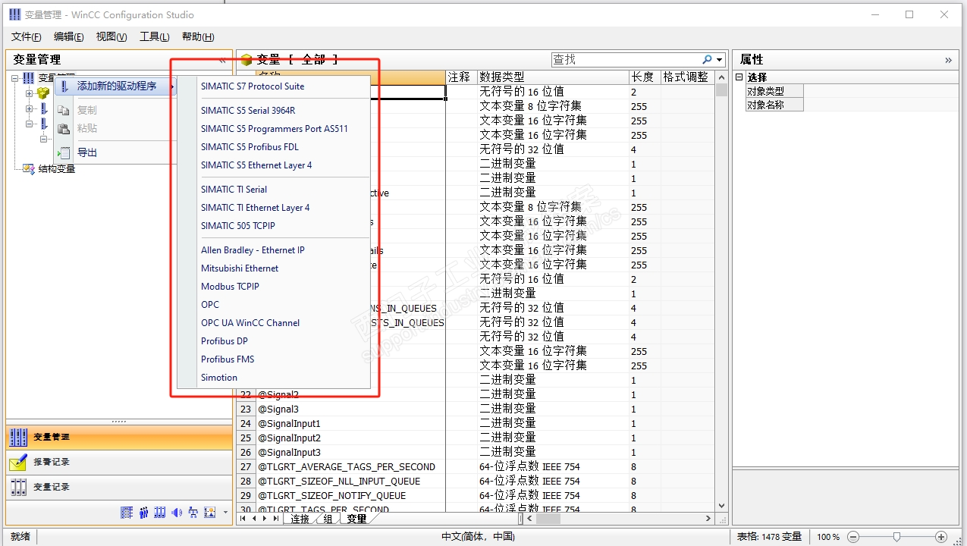Open the 100 % zoom level dropdown

pyautogui.click(x=828, y=536)
